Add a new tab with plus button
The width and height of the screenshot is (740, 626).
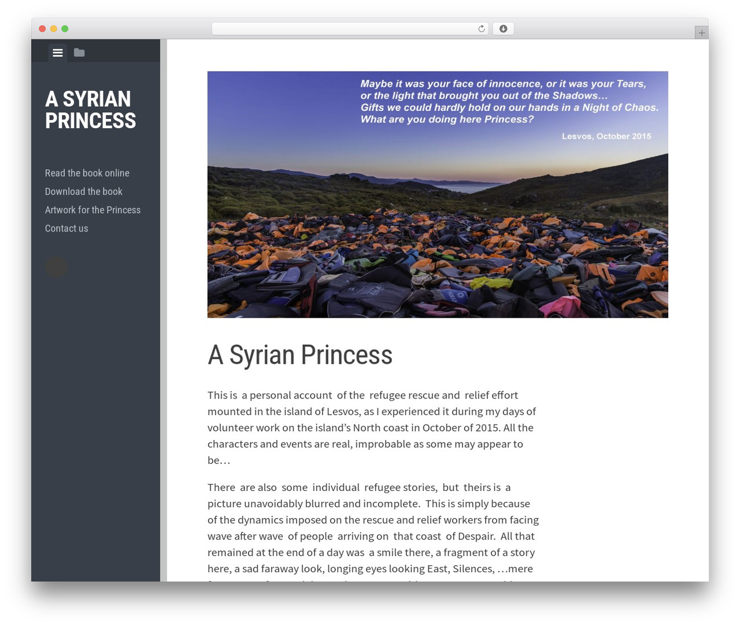click(701, 33)
